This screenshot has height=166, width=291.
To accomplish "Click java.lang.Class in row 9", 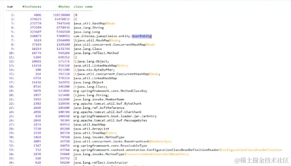I will tap(87, 49).
